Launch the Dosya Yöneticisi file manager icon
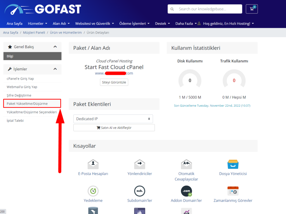This screenshot has height=214, width=286. pyautogui.click(x=233, y=164)
